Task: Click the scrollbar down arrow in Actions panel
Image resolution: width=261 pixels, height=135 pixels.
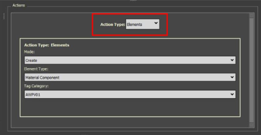Action: click(x=252, y=125)
